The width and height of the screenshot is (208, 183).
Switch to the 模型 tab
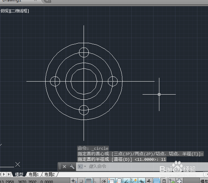point(19,174)
